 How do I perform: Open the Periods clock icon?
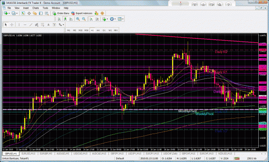[111, 19]
